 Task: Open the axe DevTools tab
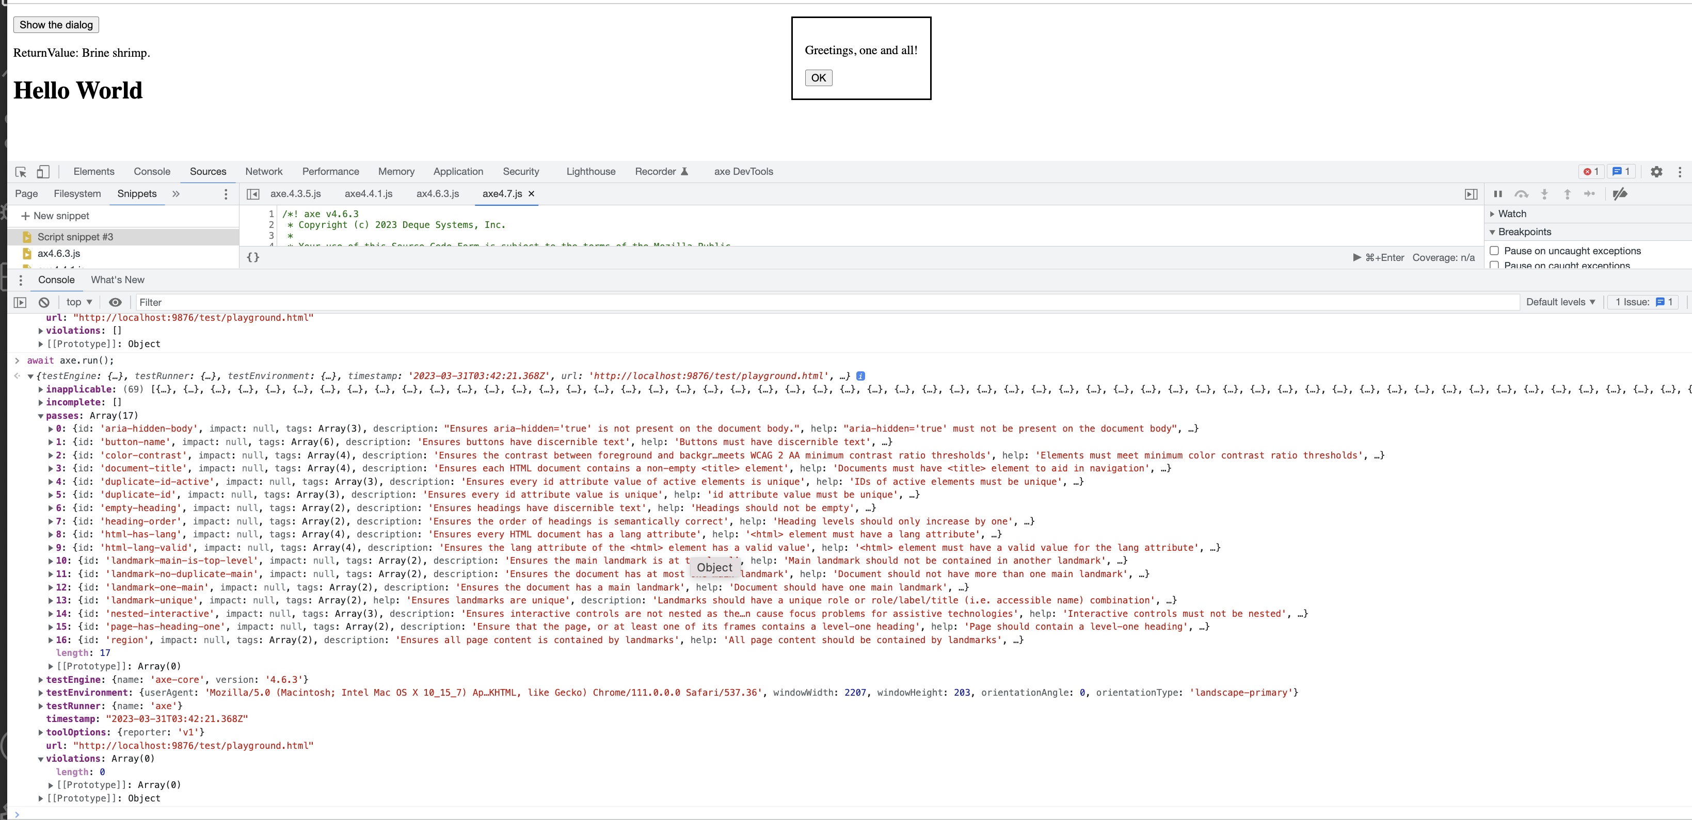point(743,171)
